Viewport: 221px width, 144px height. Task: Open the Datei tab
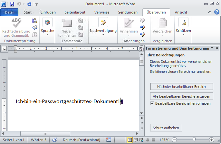(9, 12)
